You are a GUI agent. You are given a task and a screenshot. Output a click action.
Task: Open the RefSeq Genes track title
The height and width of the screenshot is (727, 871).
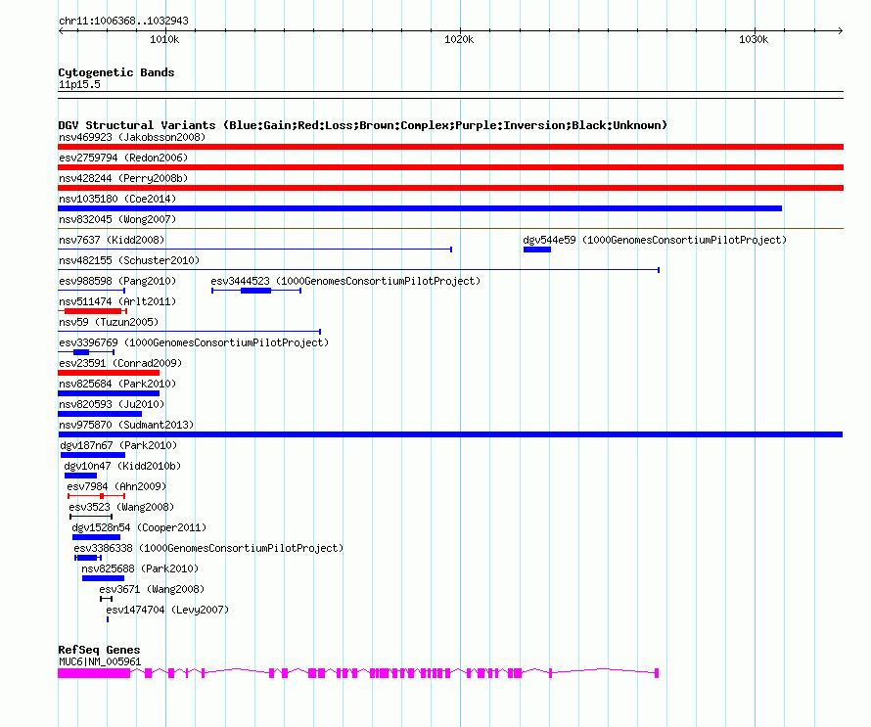click(99, 650)
